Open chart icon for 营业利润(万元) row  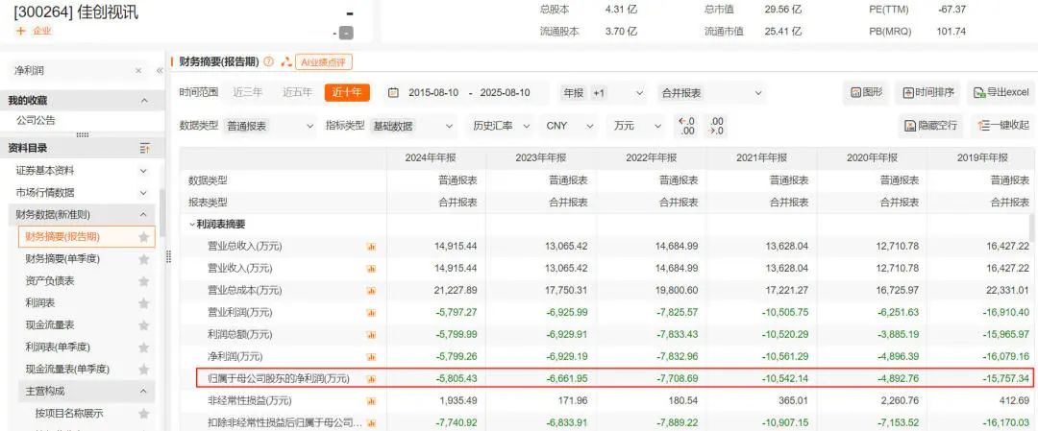click(x=371, y=312)
